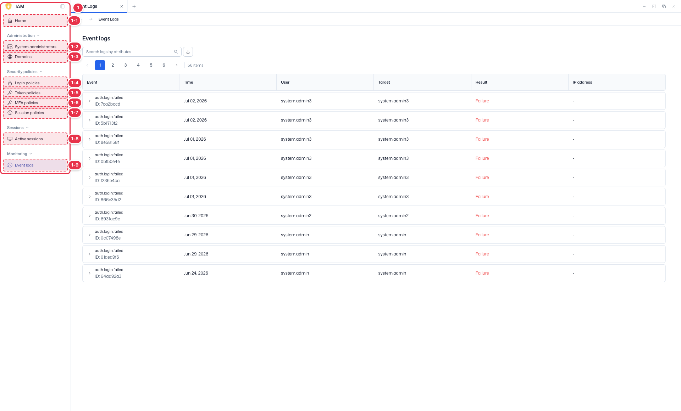Image resolution: width=681 pixels, height=411 pixels.
Task: Expand log row ID 0c07498e
Action: pyautogui.click(x=90, y=235)
